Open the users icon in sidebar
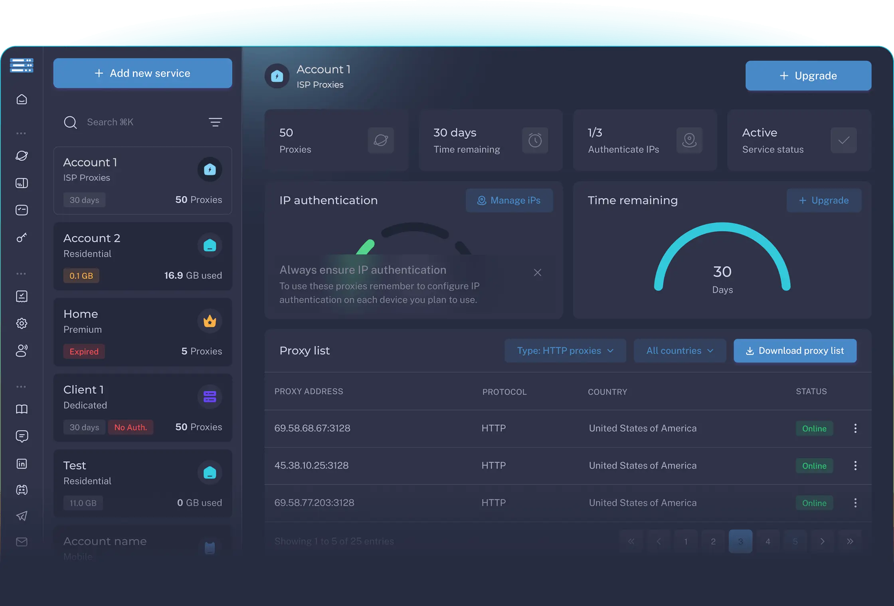Screen dimensions: 894x606 pyautogui.click(x=22, y=350)
